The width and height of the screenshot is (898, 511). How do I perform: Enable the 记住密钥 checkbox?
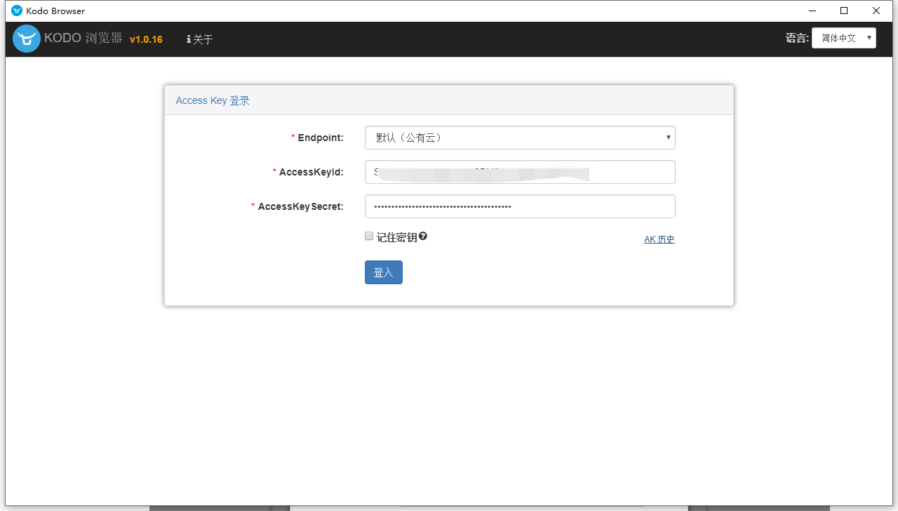(369, 237)
